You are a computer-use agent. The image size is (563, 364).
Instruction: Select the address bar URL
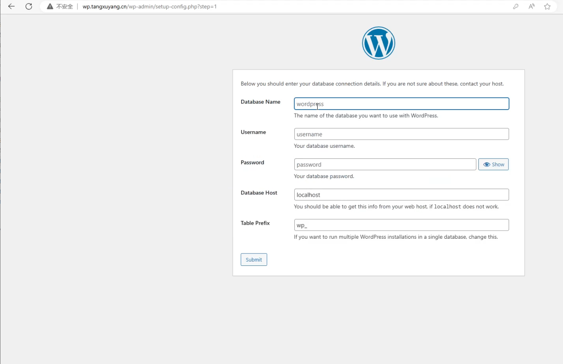coord(150,6)
